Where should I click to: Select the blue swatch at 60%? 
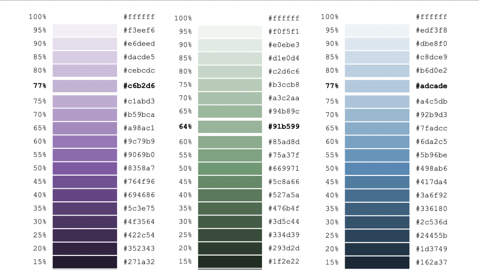click(377, 142)
